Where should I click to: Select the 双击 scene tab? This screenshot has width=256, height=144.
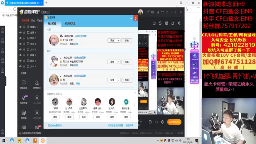coord(33,20)
